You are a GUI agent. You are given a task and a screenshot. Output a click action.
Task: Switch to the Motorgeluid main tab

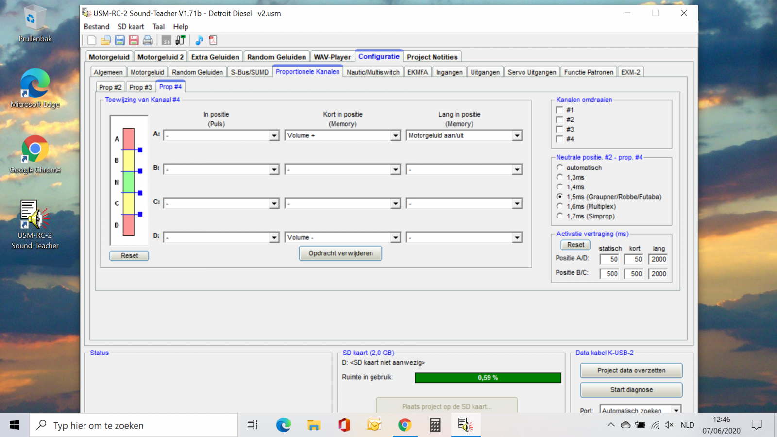109,57
